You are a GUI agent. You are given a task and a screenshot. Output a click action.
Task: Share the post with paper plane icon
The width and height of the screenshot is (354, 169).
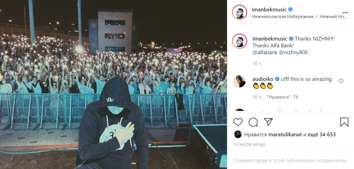[268, 122]
